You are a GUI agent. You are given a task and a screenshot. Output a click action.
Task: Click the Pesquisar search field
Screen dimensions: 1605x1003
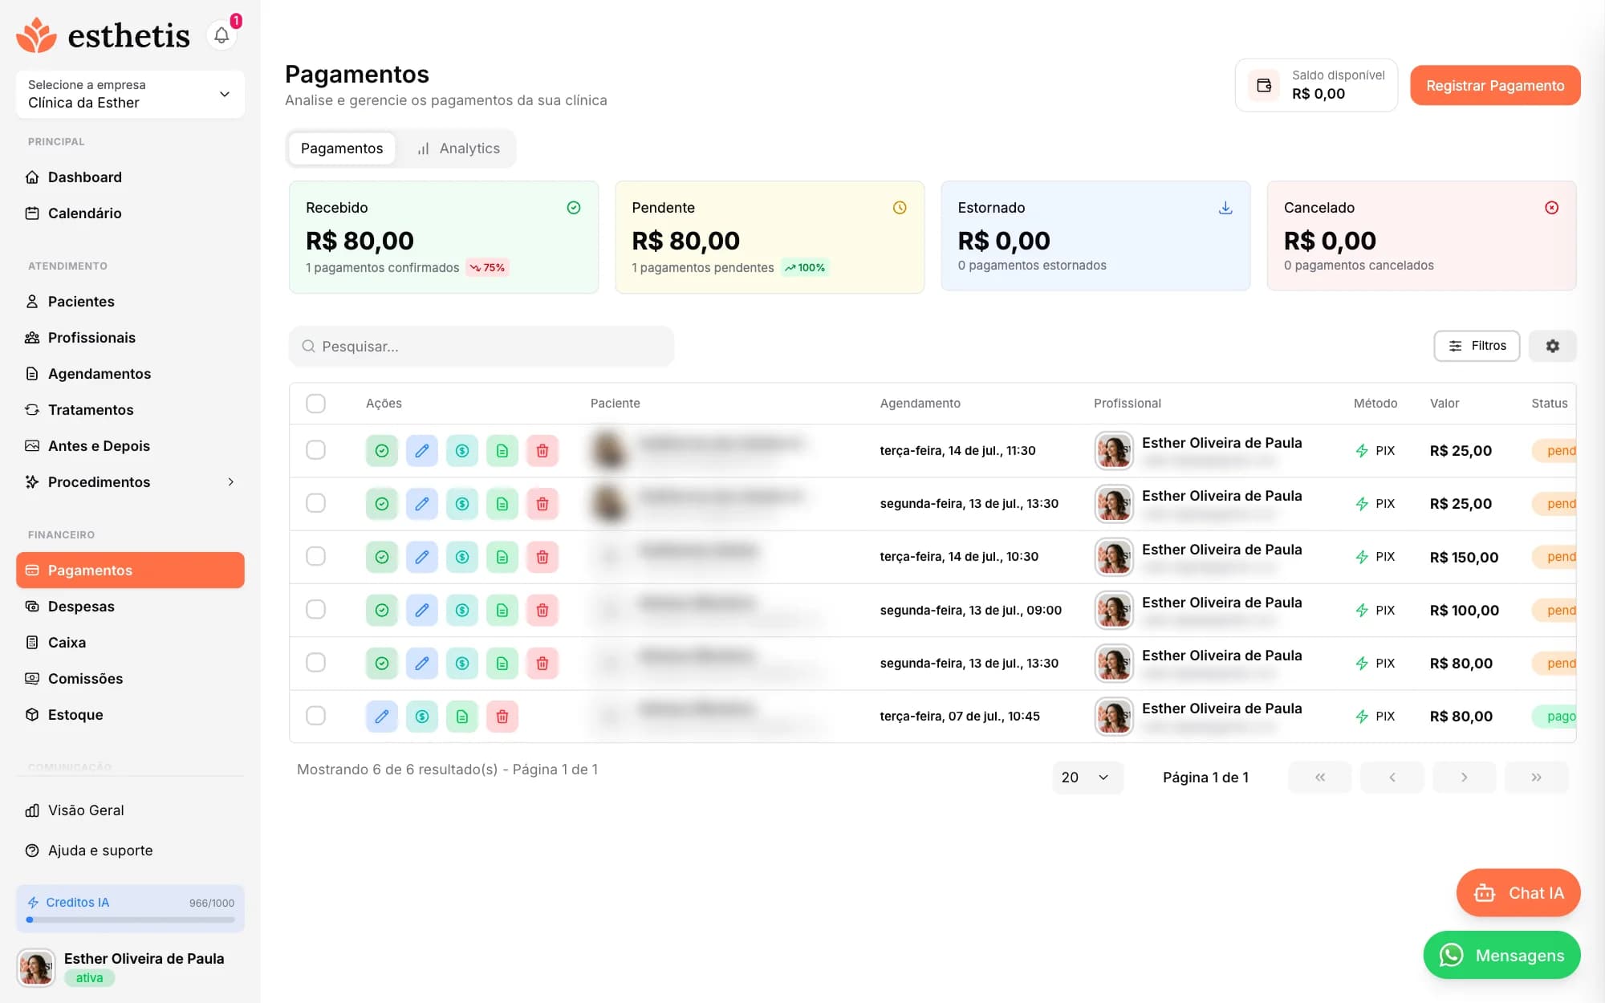[x=481, y=347]
